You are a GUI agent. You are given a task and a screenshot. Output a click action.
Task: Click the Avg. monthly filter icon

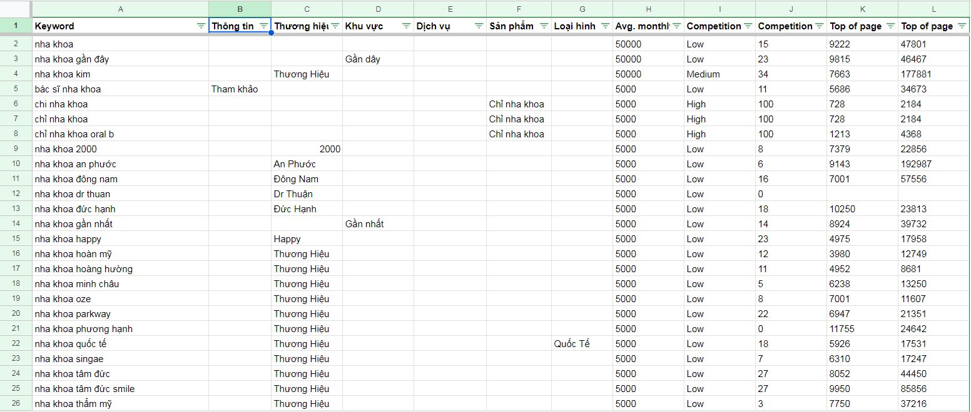[x=676, y=26]
